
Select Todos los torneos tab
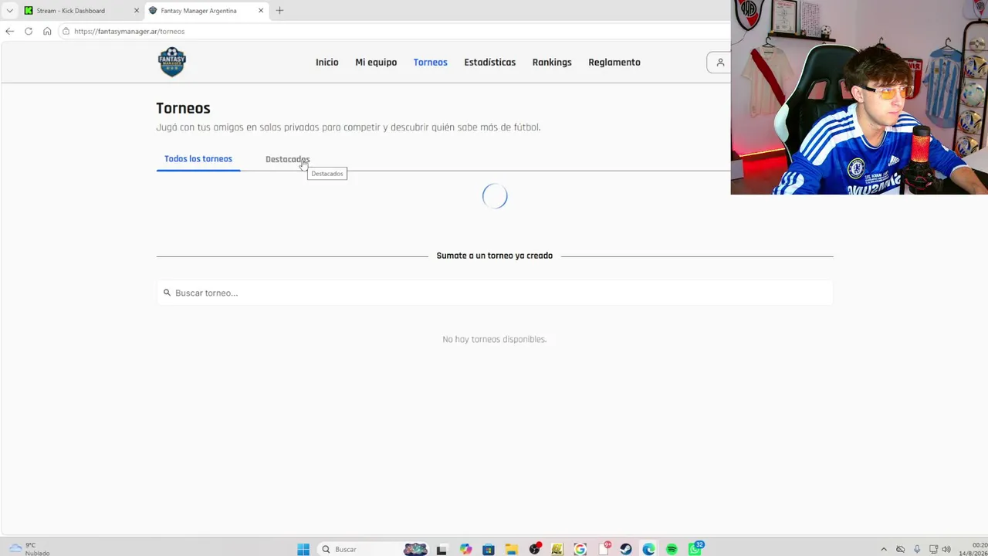coord(198,159)
